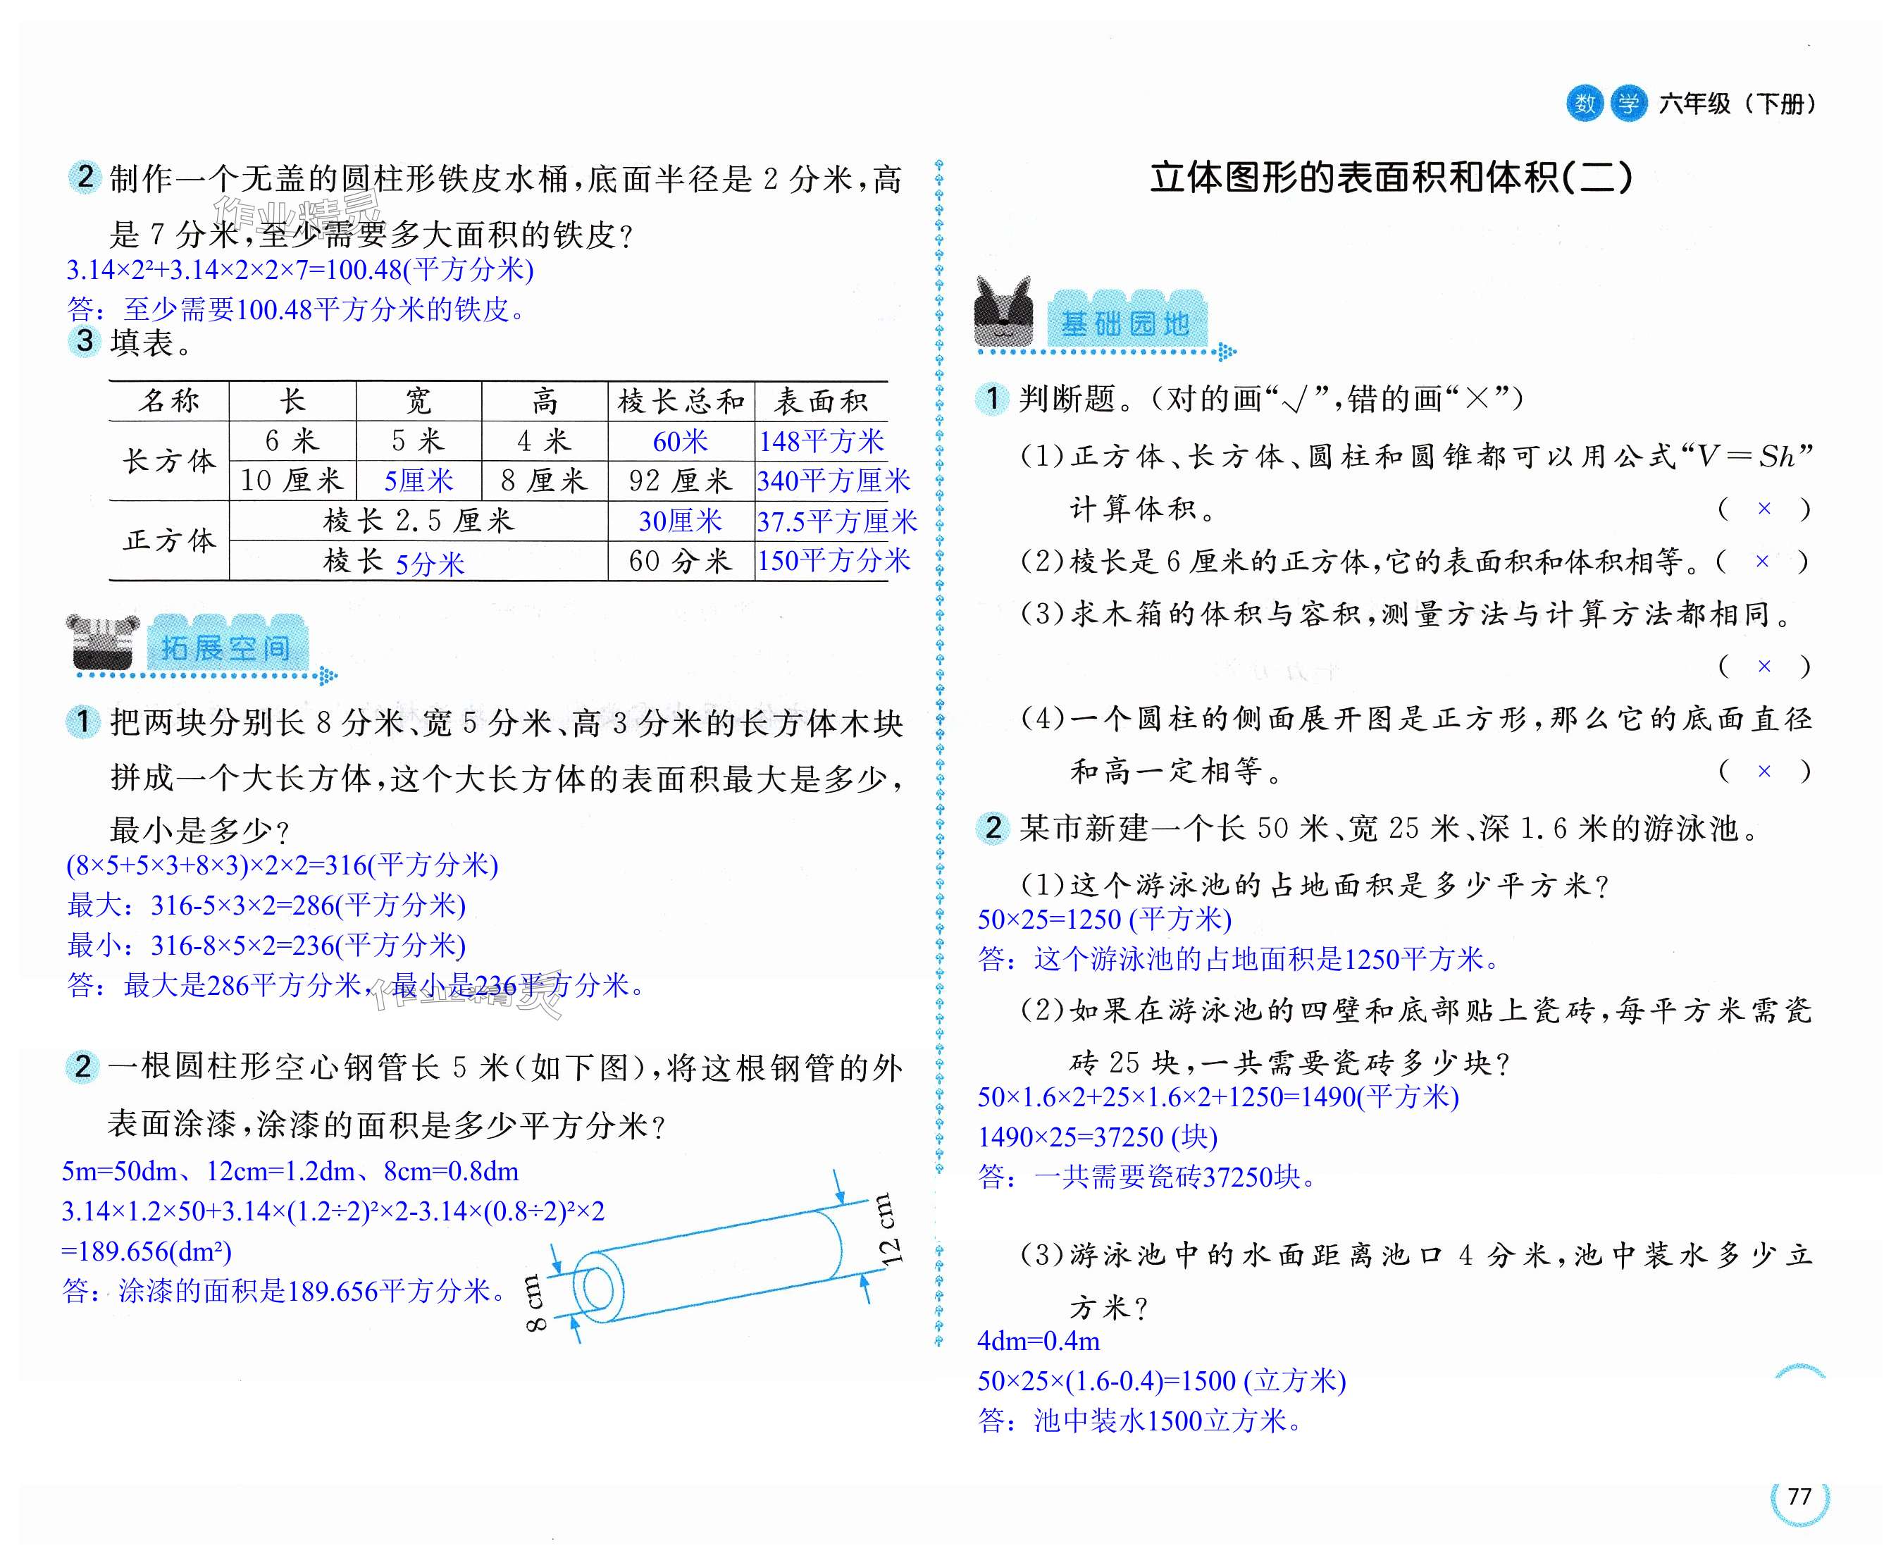Click the table cell '8 厘米'
The height and width of the screenshot is (1565, 1903).
(x=545, y=481)
